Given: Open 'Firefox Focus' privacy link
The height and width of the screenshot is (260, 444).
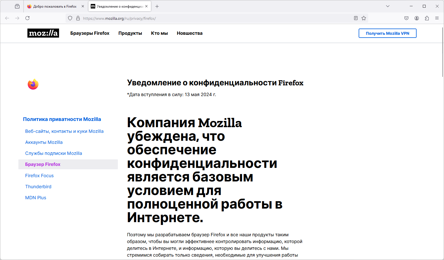Looking at the screenshot, I should click(x=39, y=175).
